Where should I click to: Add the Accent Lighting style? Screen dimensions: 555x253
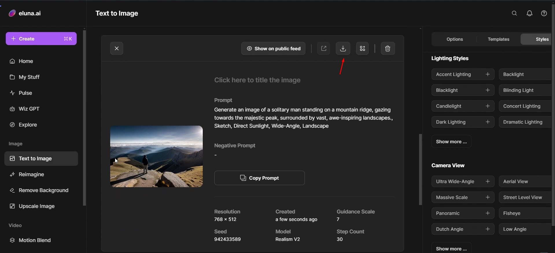pyautogui.click(x=488, y=74)
